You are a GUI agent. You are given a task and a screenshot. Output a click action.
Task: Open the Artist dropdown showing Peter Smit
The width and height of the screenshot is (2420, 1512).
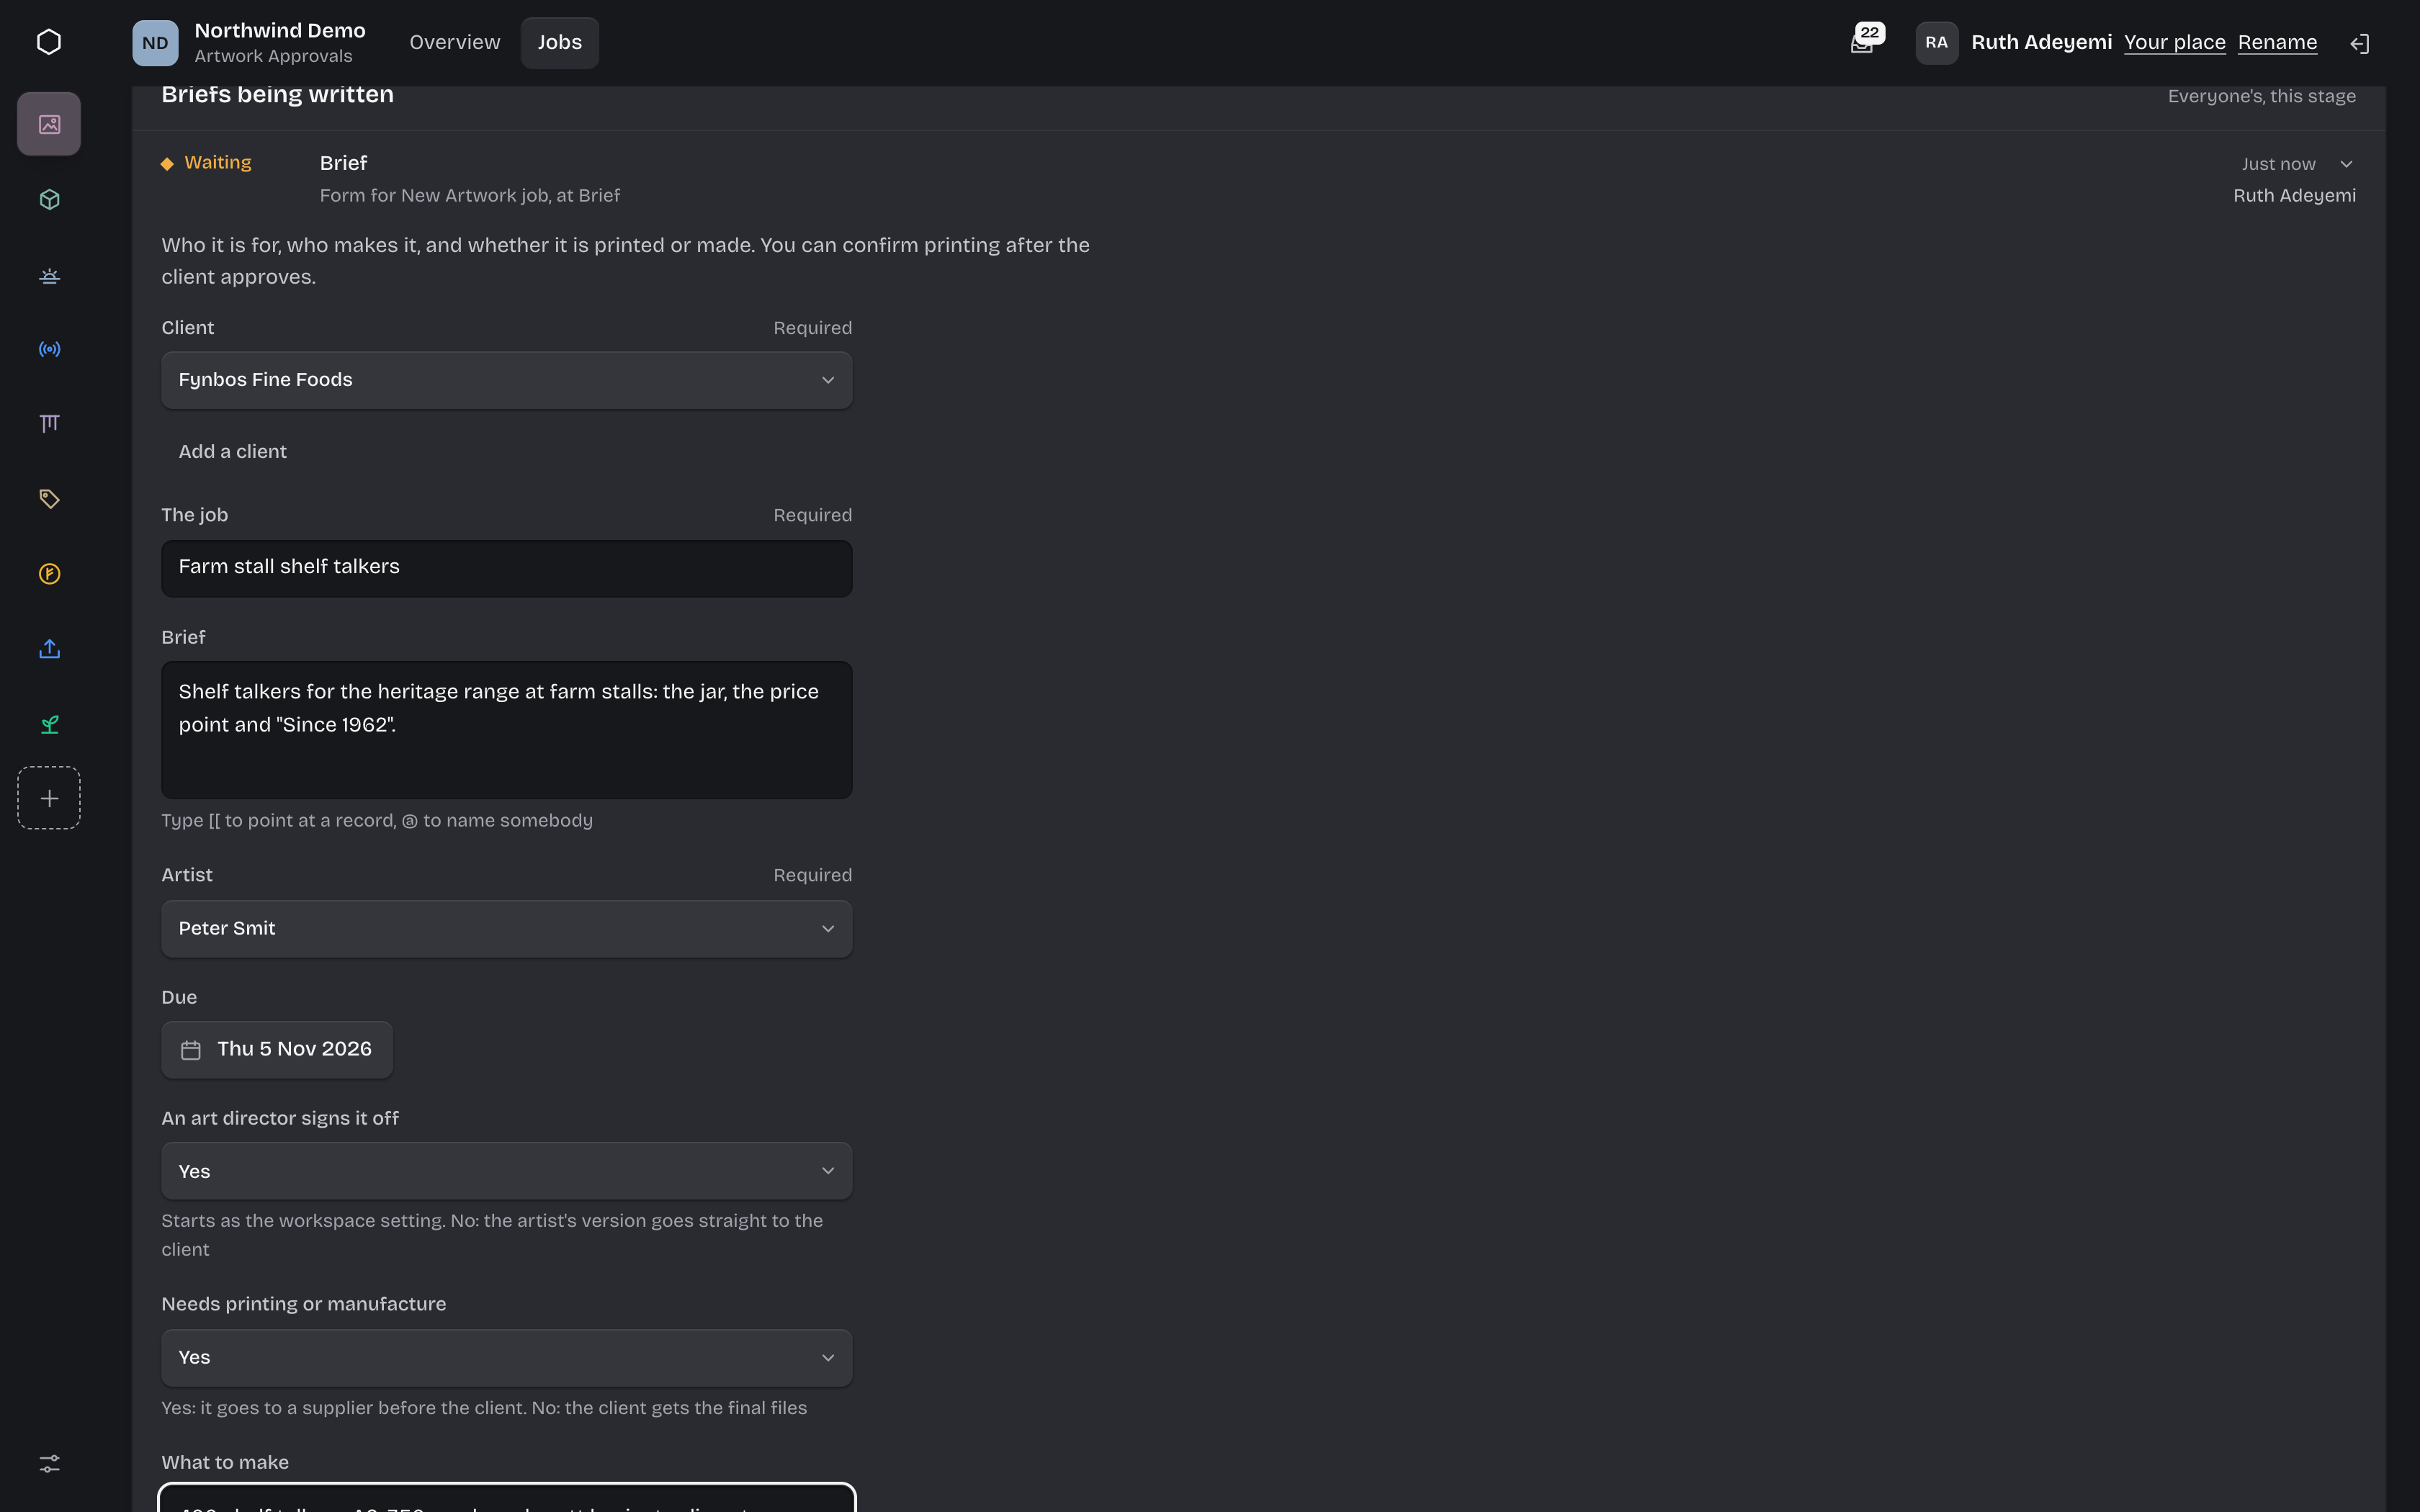pyautogui.click(x=506, y=929)
